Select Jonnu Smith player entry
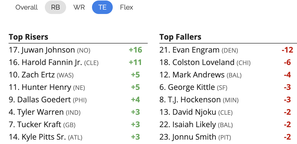 click(194, 137)
